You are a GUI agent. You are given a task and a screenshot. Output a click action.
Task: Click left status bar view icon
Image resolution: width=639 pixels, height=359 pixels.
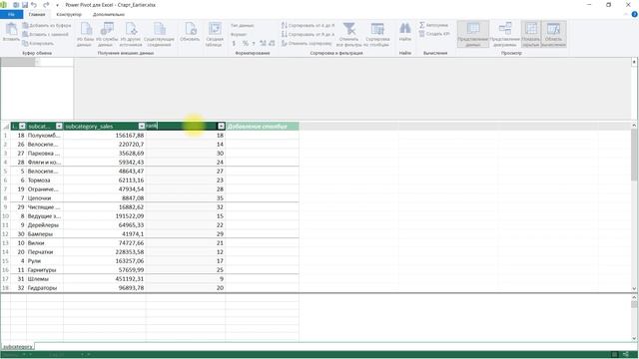click(x=615, y=355)
